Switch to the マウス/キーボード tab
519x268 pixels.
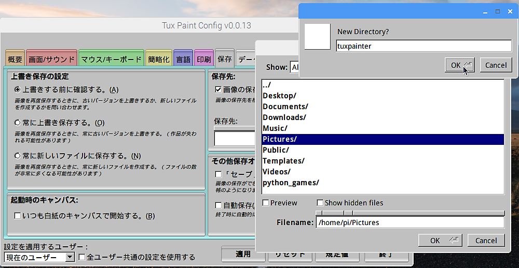pyautogui.click(x=111, y=59)
